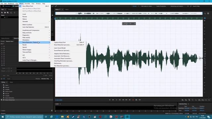Click the trash icon in History panel
The image size is (212, 119).
52,110
